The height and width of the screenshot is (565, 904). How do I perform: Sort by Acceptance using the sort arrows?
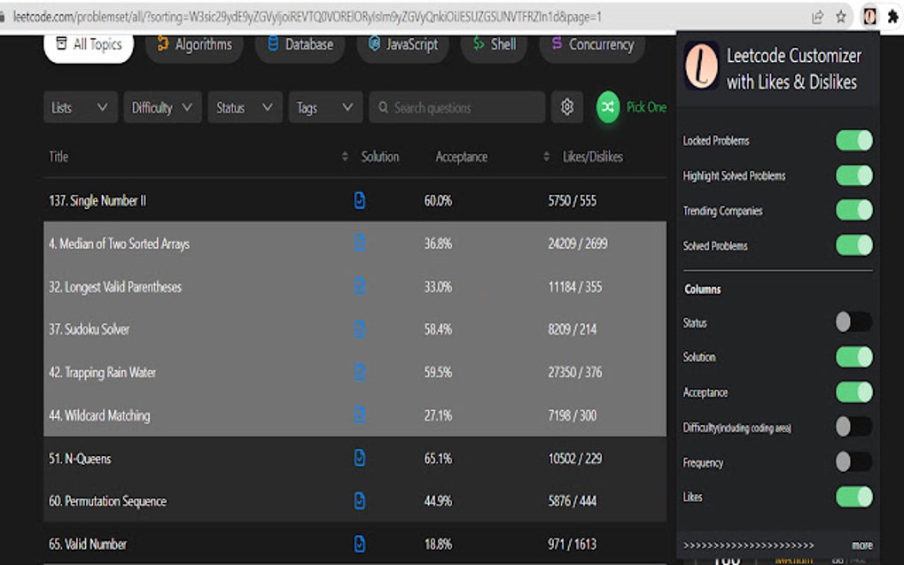(546, 157)
